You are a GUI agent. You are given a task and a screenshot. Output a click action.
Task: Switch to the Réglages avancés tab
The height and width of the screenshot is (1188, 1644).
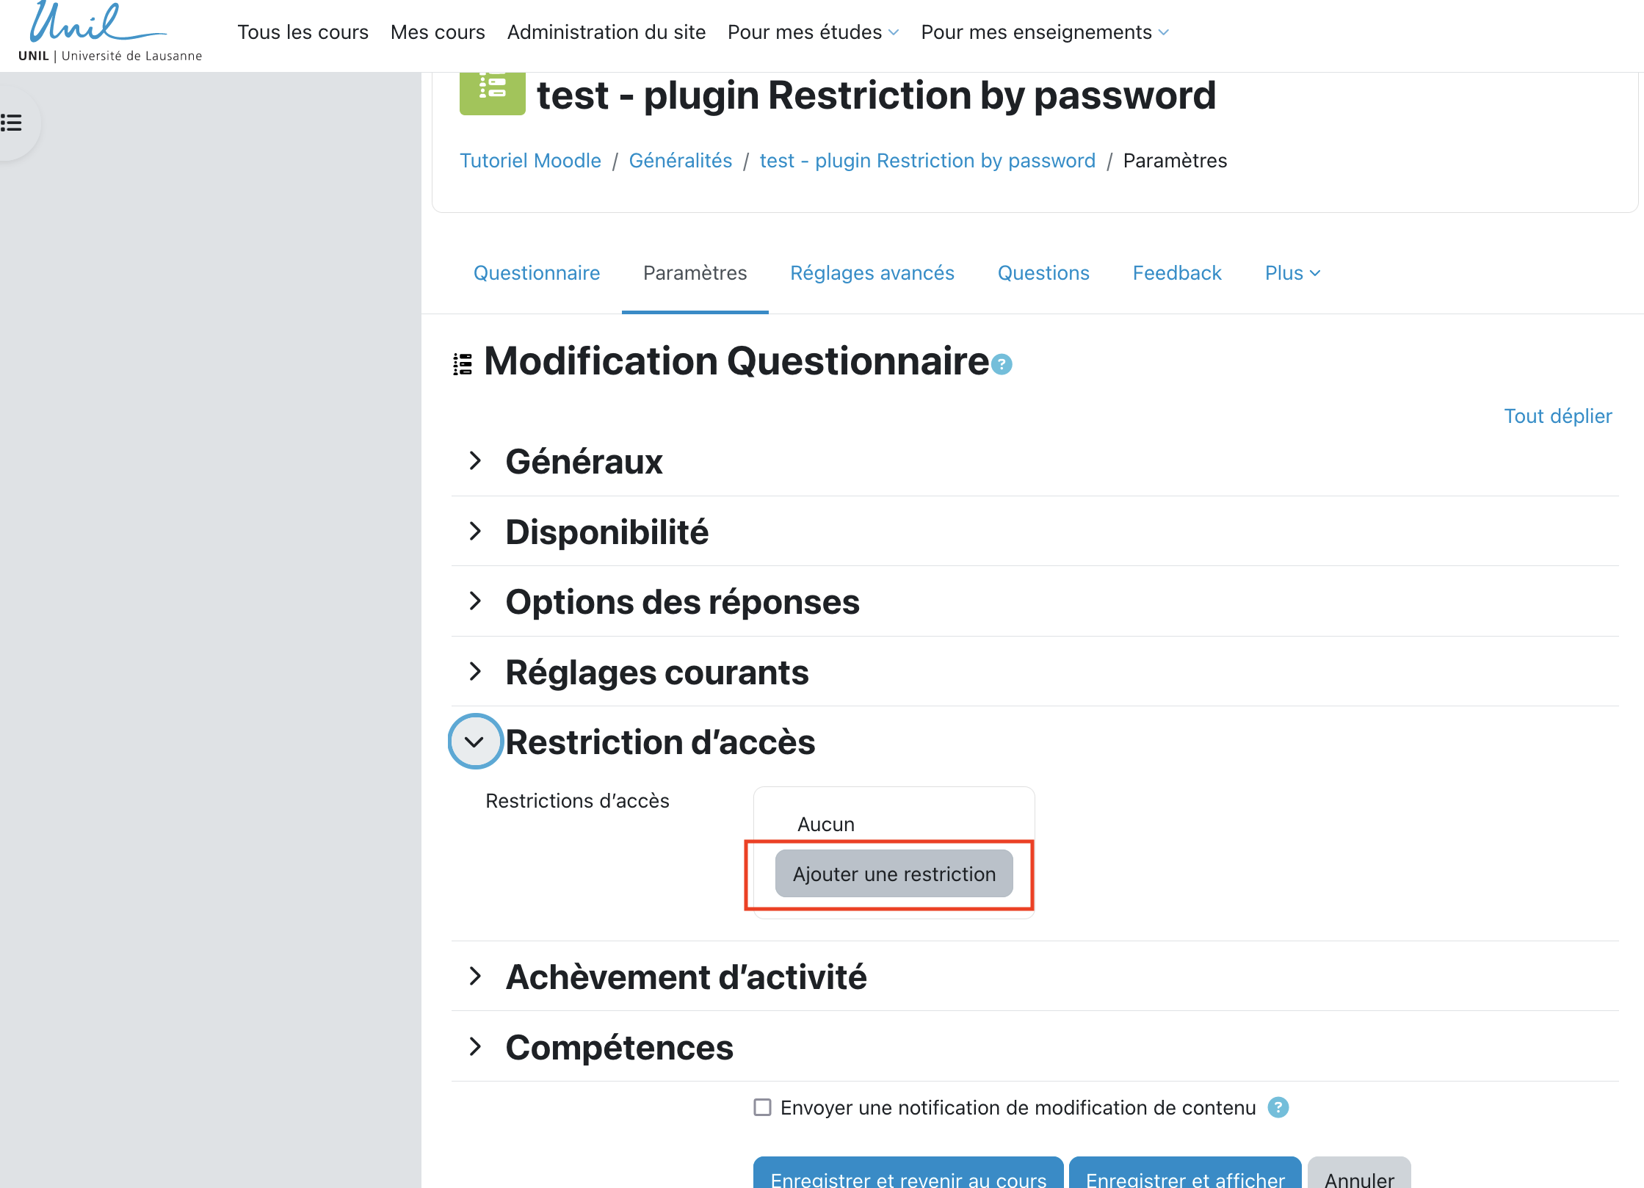pos(872,273)
